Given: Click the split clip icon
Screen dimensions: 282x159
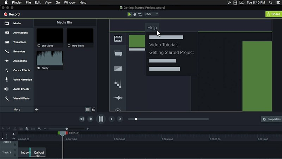Looking at the screenshot, I should click(x=33, y=129).
